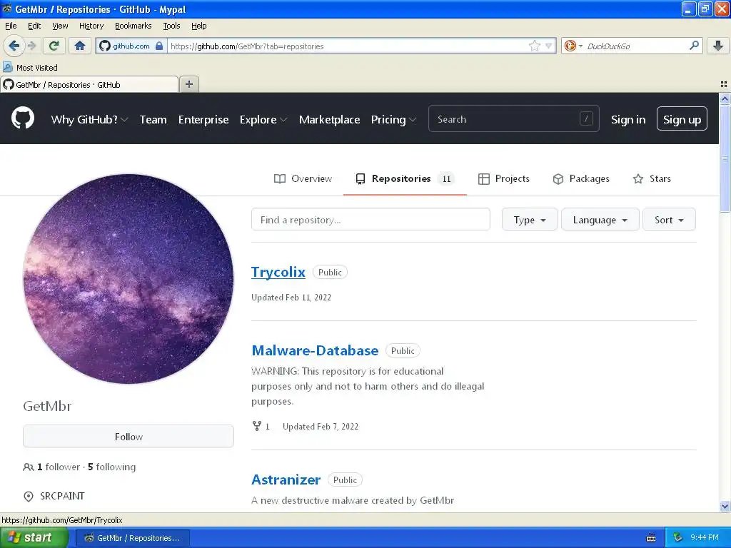
Task: Select the GetMbr / Repositories browser tab
Action: click(x=89, y=84)
